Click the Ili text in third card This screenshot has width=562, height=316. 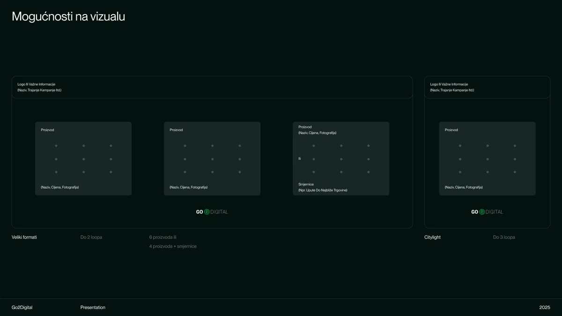pos(300,159)
